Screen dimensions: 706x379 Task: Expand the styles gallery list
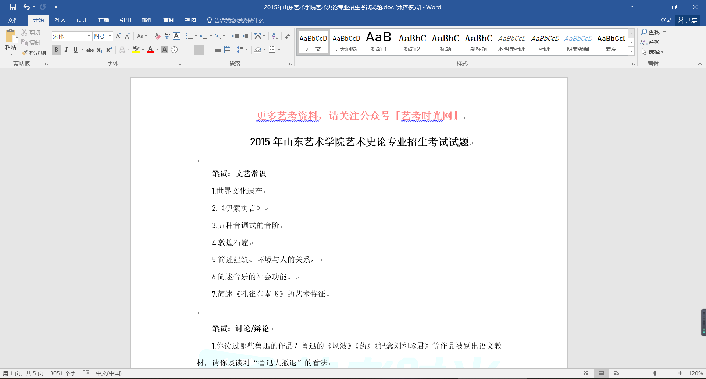coord(631,51)
